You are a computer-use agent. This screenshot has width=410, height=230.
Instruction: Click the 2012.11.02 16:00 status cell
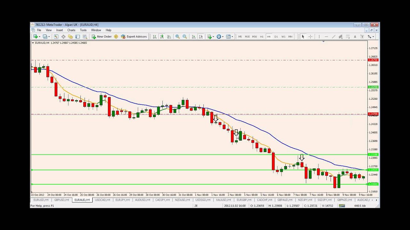point(235,206)
